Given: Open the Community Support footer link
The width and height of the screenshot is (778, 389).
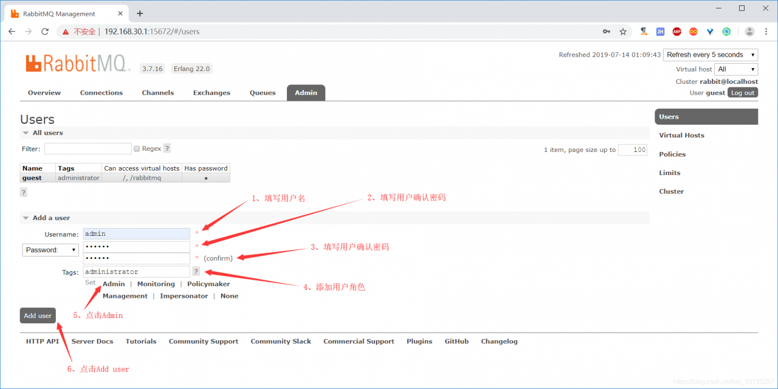Looking at the screenshot, I should coord(204,342).
